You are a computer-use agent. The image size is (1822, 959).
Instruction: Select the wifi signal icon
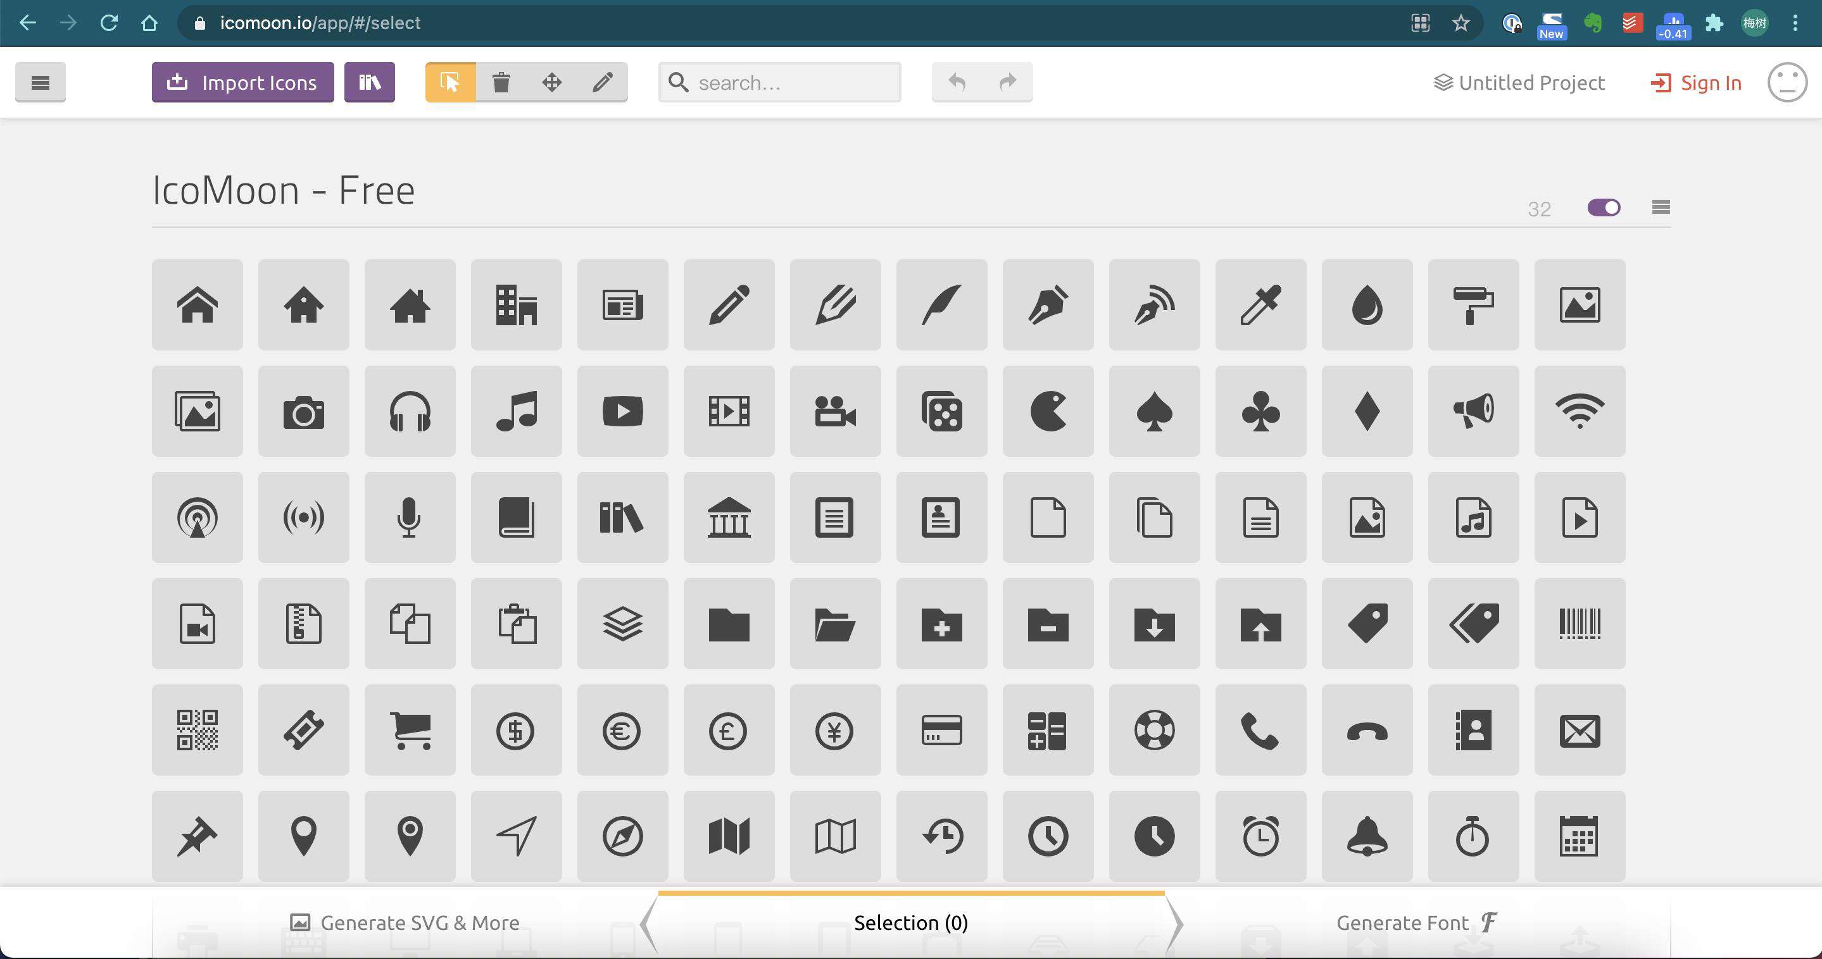(1580, 411)
